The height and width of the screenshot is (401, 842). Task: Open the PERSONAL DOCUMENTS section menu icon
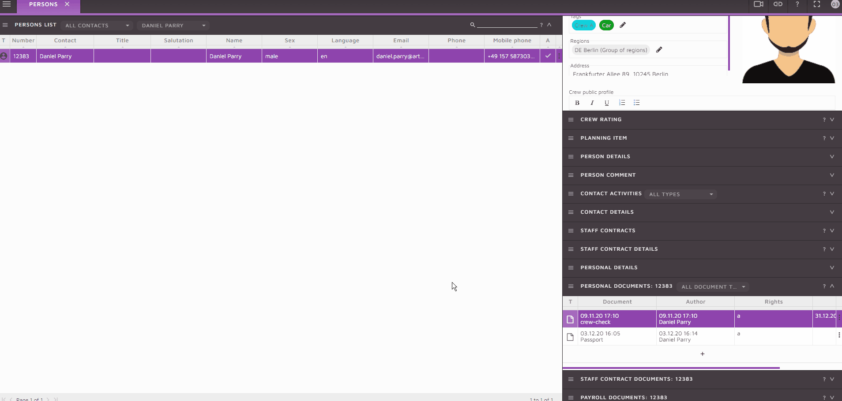click(x=571, y=286)
